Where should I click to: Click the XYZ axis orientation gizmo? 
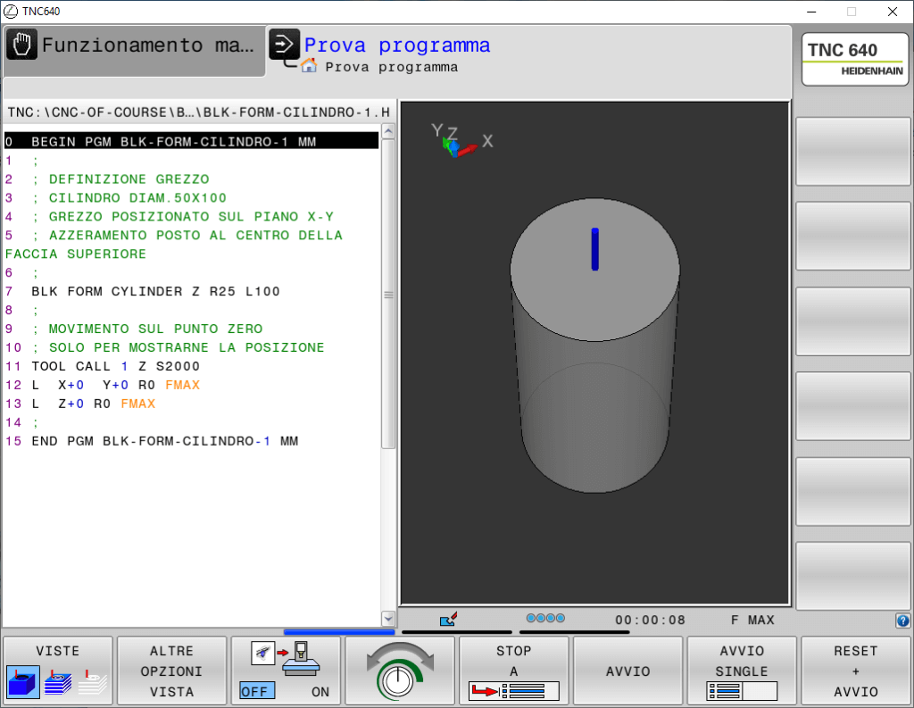[x=461, y=141]
